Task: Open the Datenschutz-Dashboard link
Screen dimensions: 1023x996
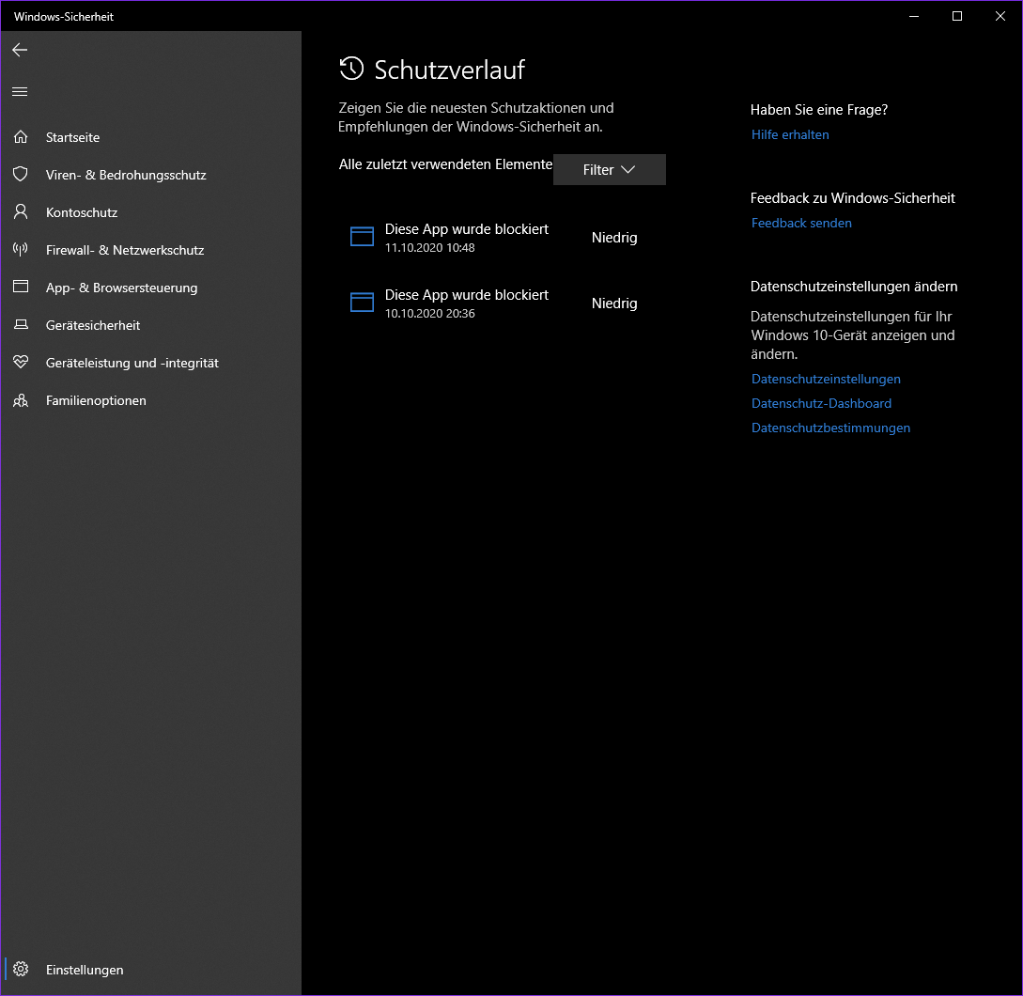Action: click(821, 403)
